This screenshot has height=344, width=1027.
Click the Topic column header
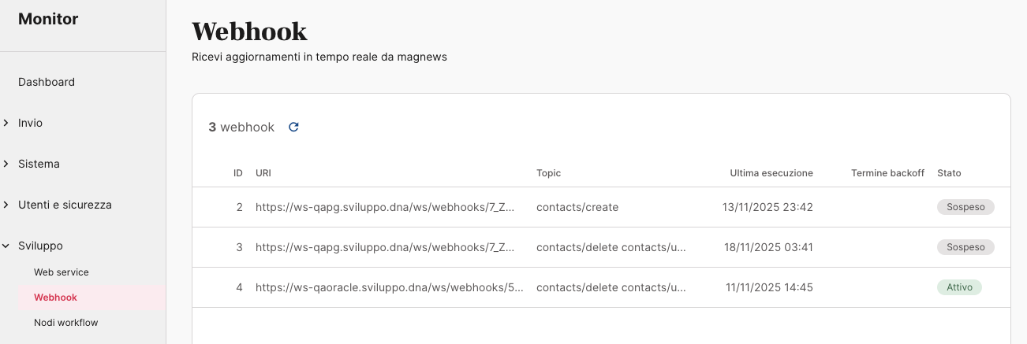548,173
